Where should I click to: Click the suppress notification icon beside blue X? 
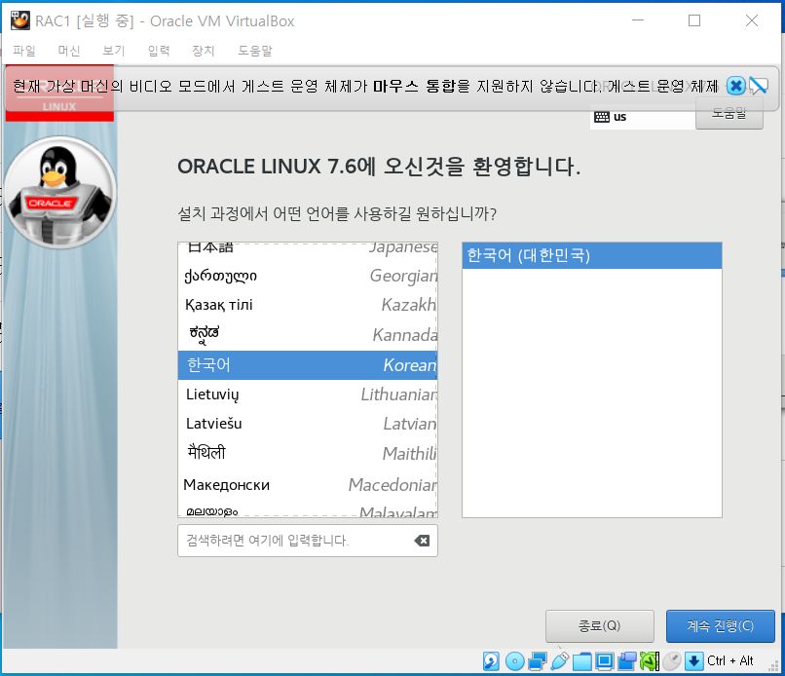click(759, 86)
